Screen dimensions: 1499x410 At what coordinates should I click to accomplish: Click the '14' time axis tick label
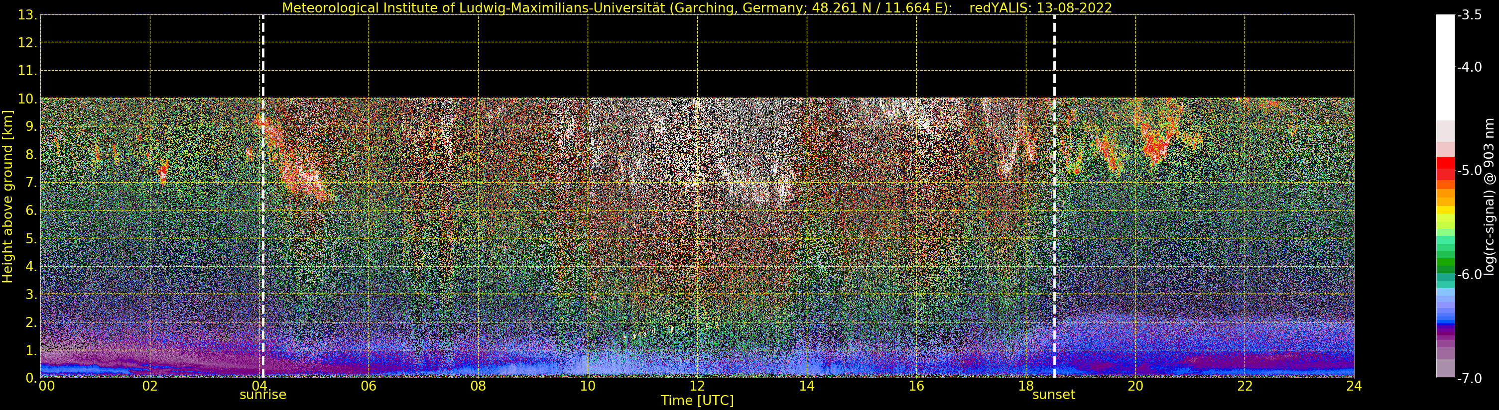click(x=807, y=386)
